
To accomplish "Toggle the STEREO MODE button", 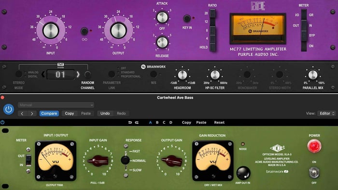I will [x=19, y=74].
